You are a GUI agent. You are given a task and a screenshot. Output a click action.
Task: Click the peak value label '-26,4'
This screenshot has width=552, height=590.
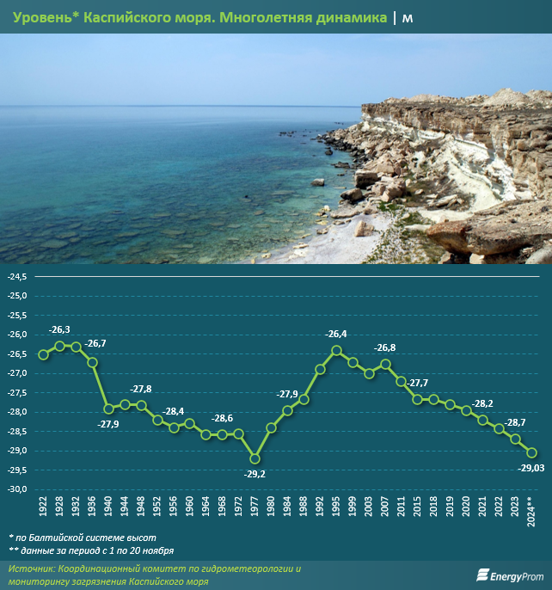point(335,334)
